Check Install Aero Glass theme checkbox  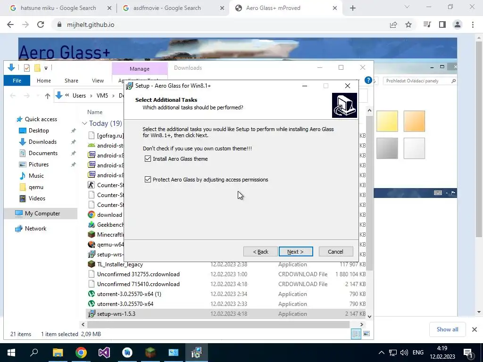pos(148,159)
